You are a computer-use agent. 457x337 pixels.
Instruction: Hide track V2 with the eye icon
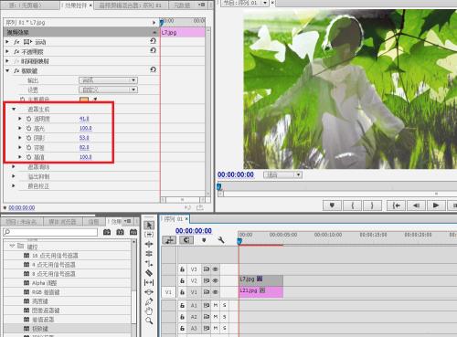click(x=215, y=280)
